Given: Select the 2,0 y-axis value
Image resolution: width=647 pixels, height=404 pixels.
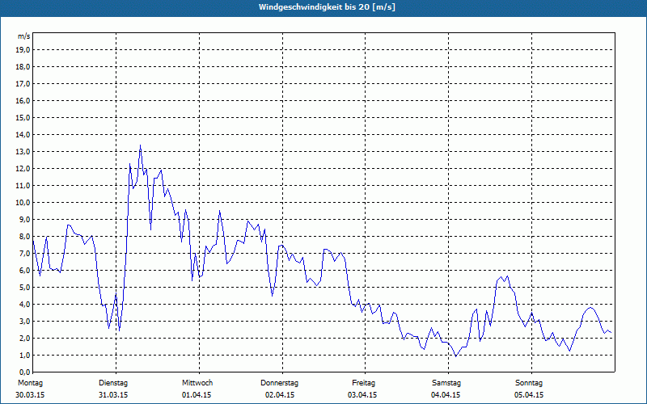Looking at the screenshot, I should pyautogui.click(x=25, y=338).
